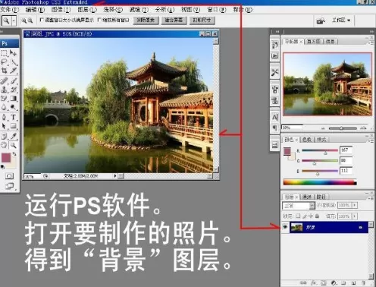Select the Move tool

click(14, 53)
